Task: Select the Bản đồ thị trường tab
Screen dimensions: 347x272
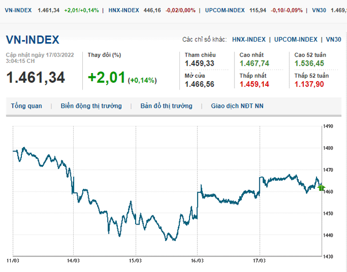Action: click(x=166, y=106)
